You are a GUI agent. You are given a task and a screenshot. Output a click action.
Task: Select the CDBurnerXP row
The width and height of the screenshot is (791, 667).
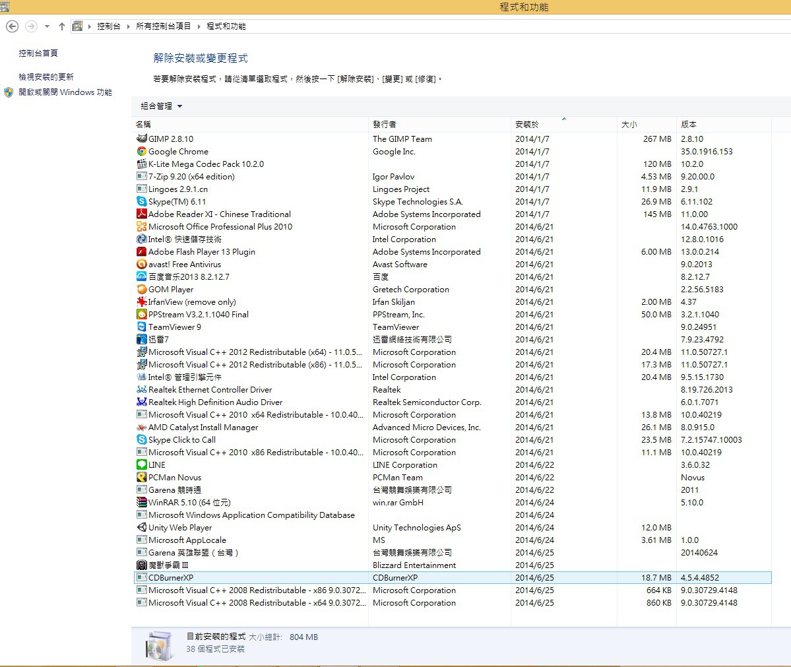click(453, 577)
